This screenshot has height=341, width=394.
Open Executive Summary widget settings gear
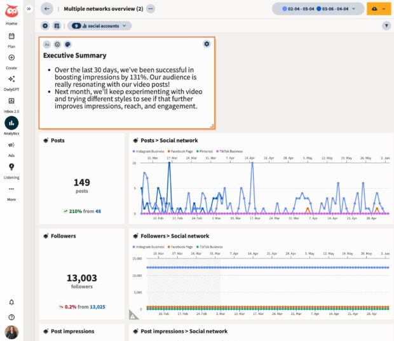pos(207,44)
